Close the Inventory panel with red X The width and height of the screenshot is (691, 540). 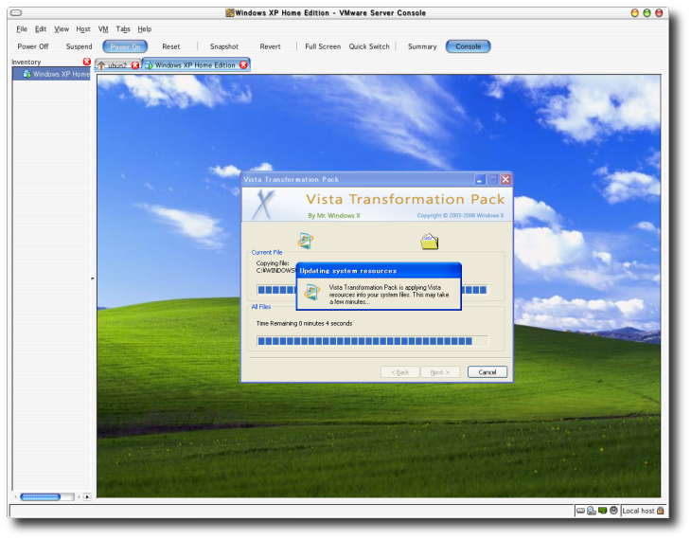click(87, 62)
